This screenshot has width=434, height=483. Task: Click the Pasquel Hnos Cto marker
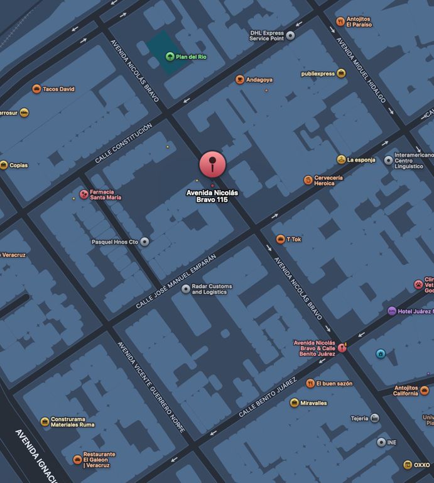click(x=145, y=241)
